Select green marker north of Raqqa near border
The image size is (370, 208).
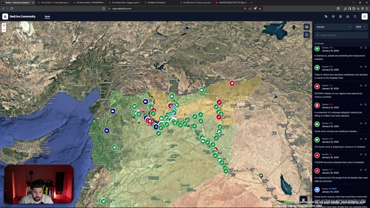tap(201, 90)
